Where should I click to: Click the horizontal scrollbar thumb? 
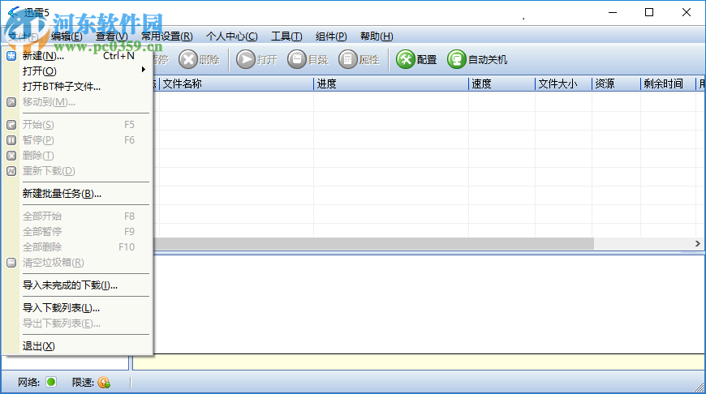[373, 243]
